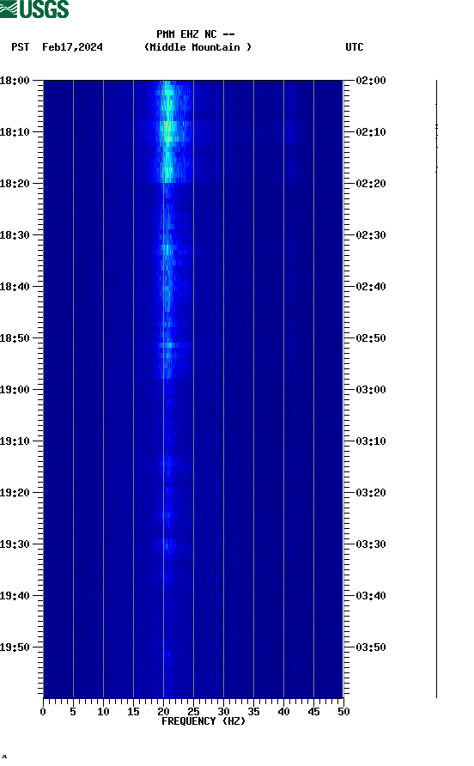Click the '(Middle Mountain )' station name

pos(197,47)
